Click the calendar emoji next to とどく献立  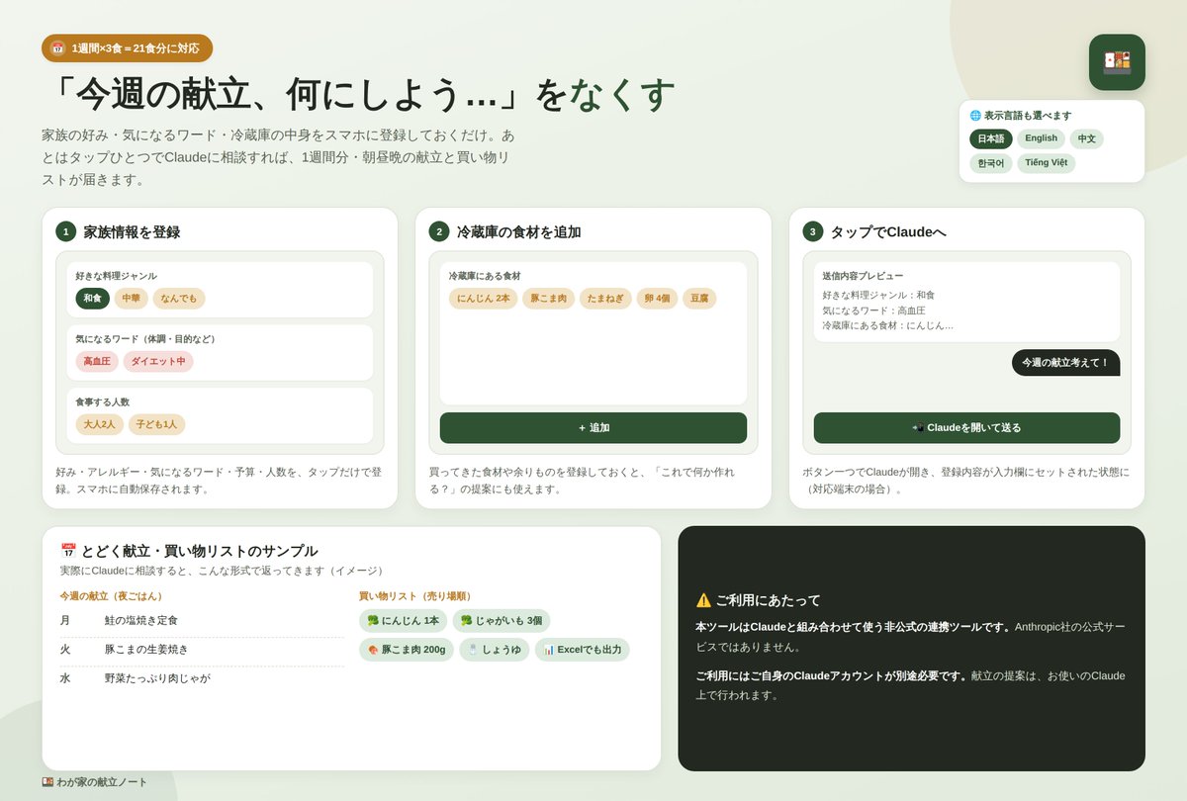click(x=68, y=551)
